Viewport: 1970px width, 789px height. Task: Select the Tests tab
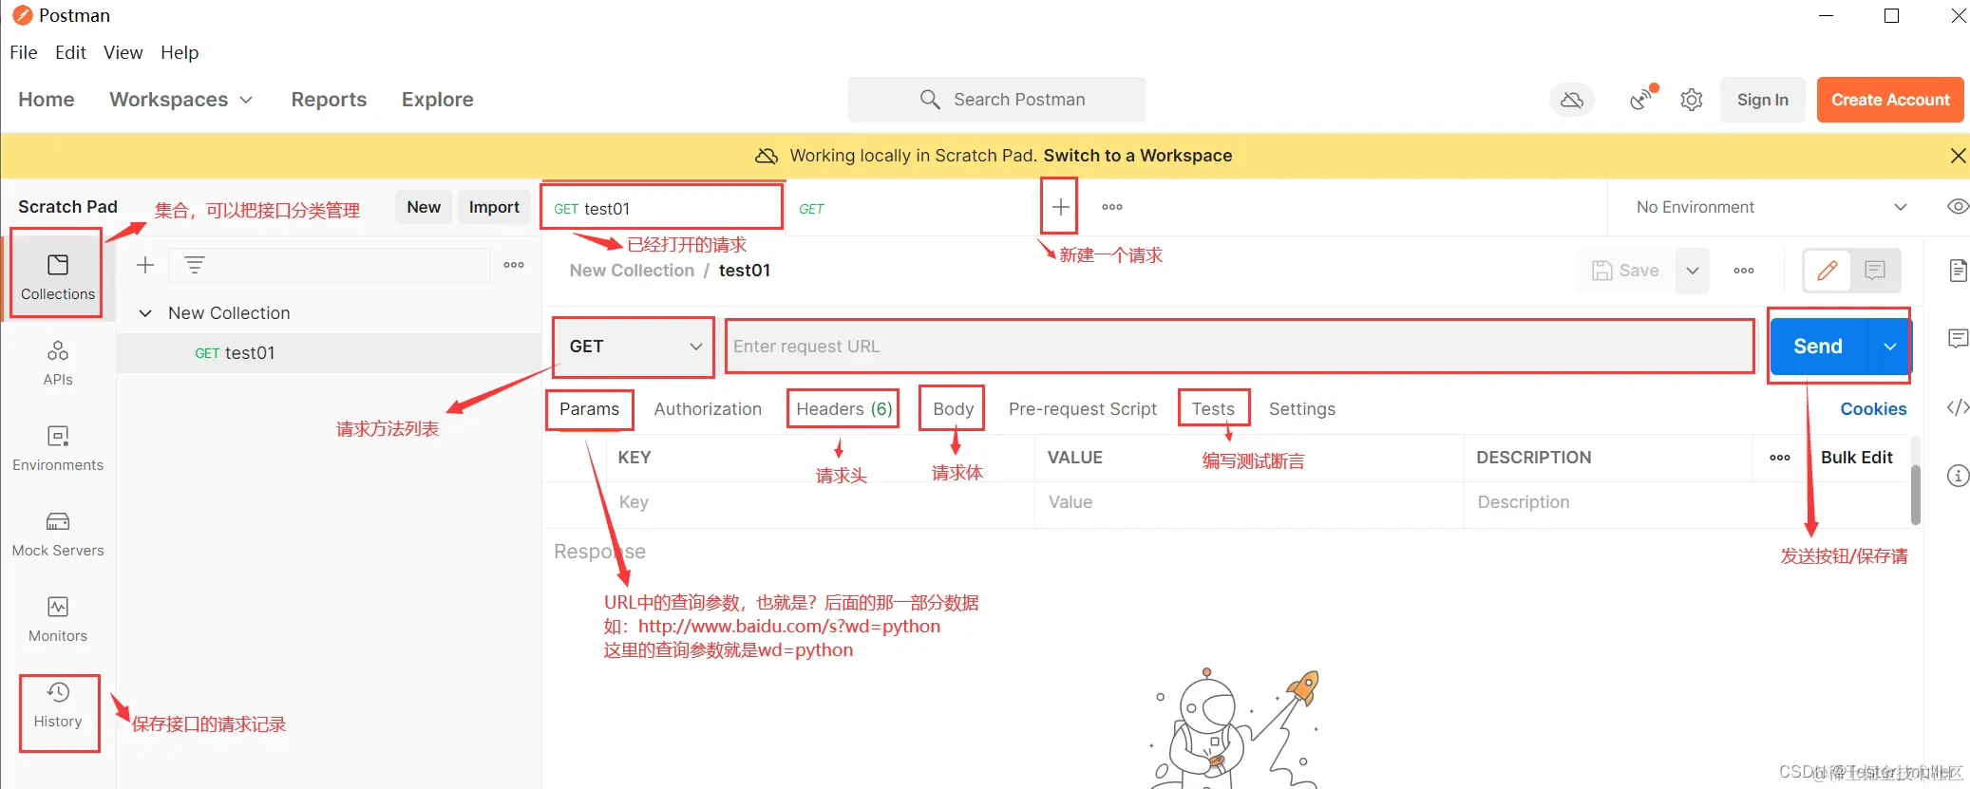[x=1213, y=409]
